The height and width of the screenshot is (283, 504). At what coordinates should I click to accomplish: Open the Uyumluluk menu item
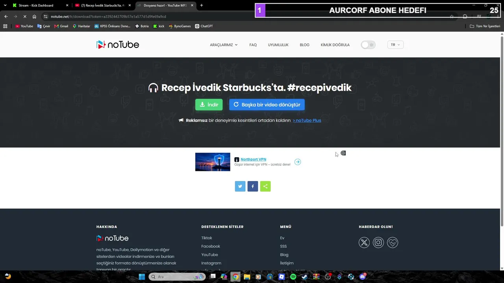click(278, 45)
